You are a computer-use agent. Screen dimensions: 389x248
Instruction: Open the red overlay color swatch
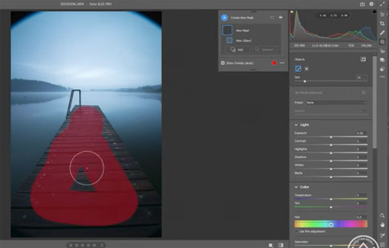point(274,63)
